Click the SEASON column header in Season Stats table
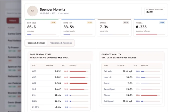 coord(49,65)
